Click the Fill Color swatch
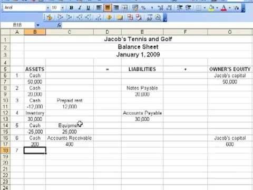 tap(212, 7)
